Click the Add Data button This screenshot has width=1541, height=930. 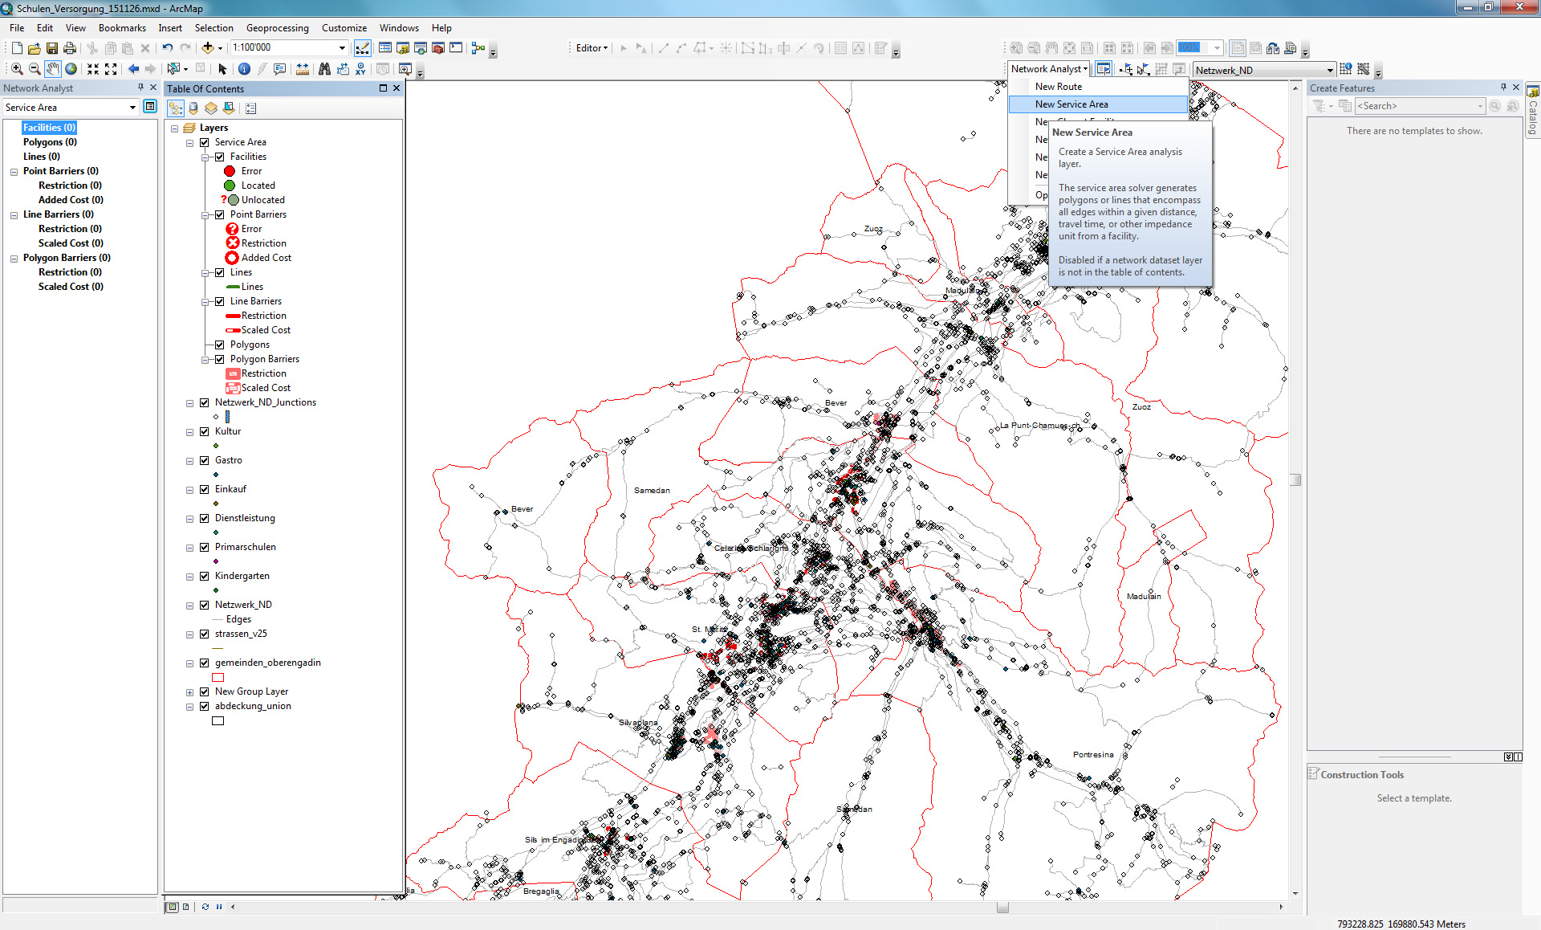(x=207, y=48)
